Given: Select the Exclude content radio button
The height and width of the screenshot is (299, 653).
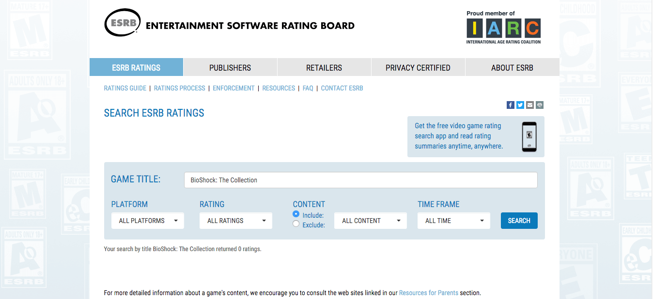Looking at the screenshot, I should tap(296, 224).
